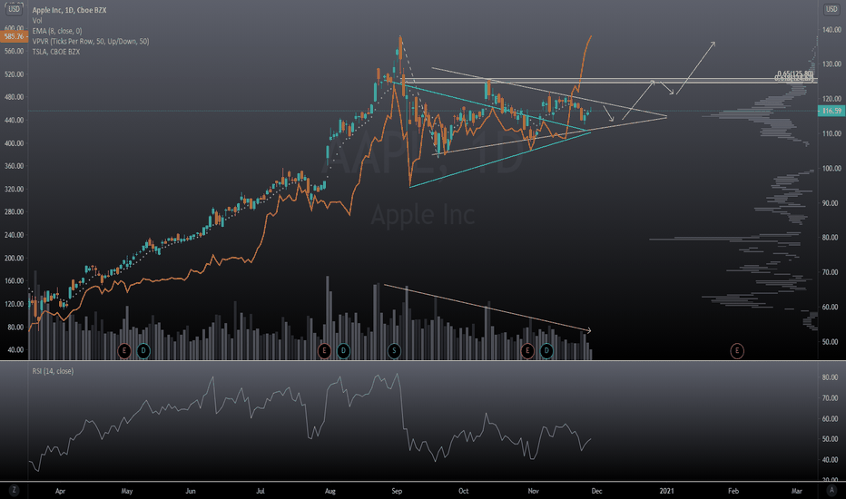Screen dimensions: 846x499
Task: Open the left price scale USD currency selector
Action: 14,9
